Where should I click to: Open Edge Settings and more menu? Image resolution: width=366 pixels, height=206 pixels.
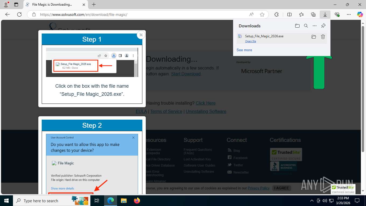click(x=349, y=14)
